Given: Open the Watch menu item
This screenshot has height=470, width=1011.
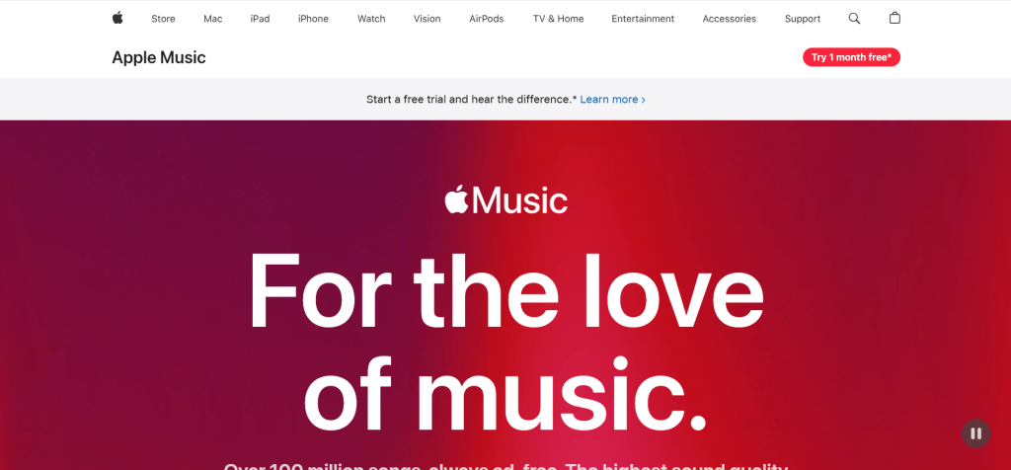Looking at the screenshot, I should pos(371,19).
